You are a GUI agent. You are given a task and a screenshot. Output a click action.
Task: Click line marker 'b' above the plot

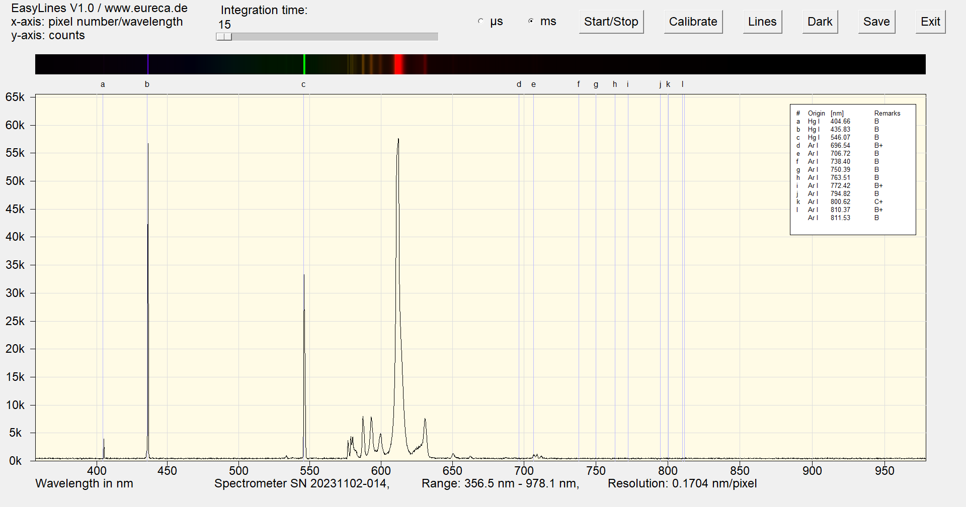click(x=147, y=84)
